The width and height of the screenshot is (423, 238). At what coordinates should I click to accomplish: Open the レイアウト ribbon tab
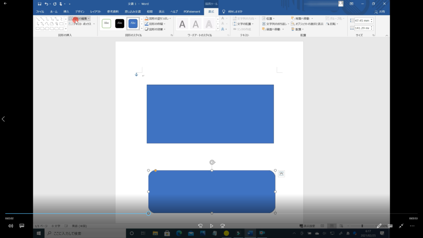[x=95, y=12]
